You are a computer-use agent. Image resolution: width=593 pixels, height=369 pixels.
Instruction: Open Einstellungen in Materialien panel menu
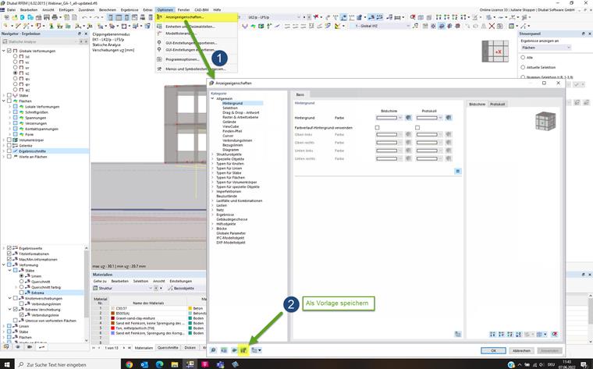point(180,282)
